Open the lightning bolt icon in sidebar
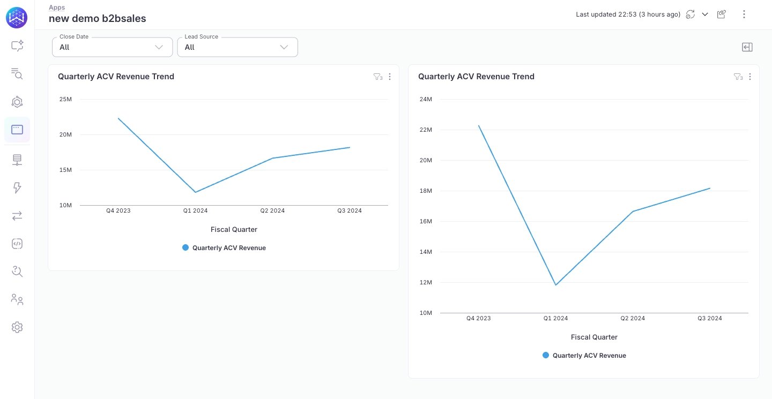Image resolution: width=772 pixels, height=399 pixels. (17, 187)
